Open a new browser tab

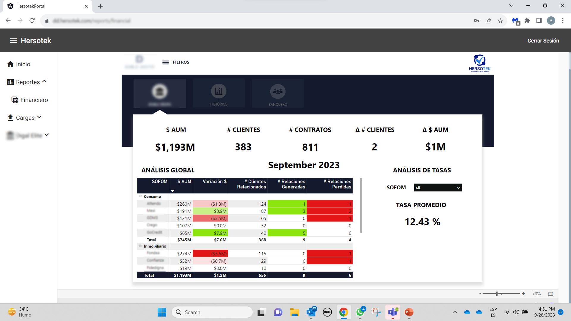pos(100,6)
